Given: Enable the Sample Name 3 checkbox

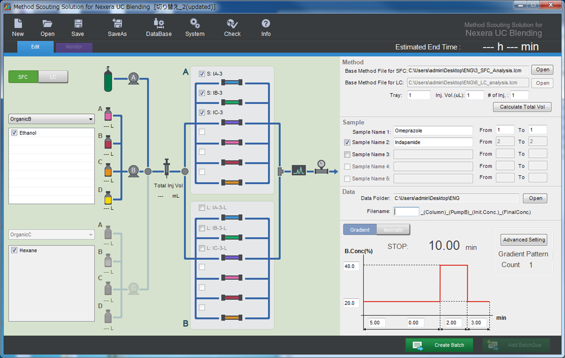Looking at the screenshot, I should click(x=347, y=154).
